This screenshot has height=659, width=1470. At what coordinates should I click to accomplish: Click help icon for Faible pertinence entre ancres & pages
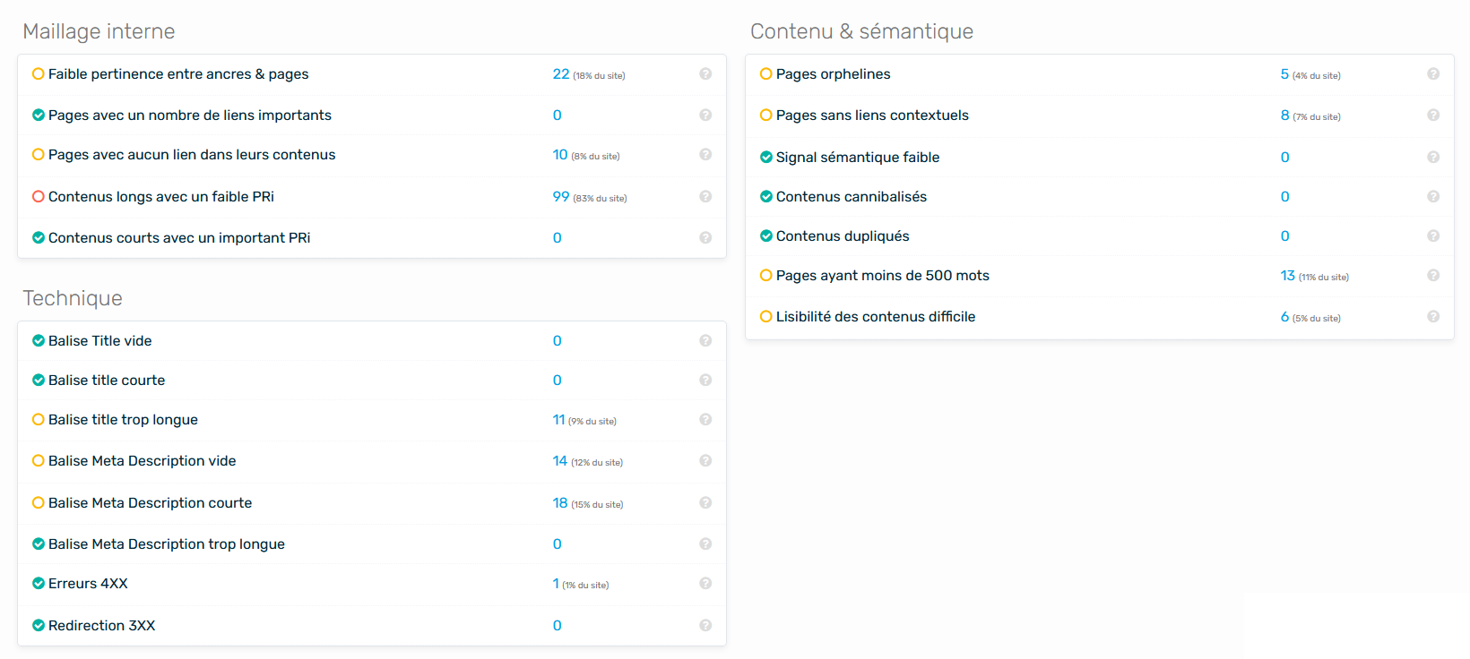[705, 74]
